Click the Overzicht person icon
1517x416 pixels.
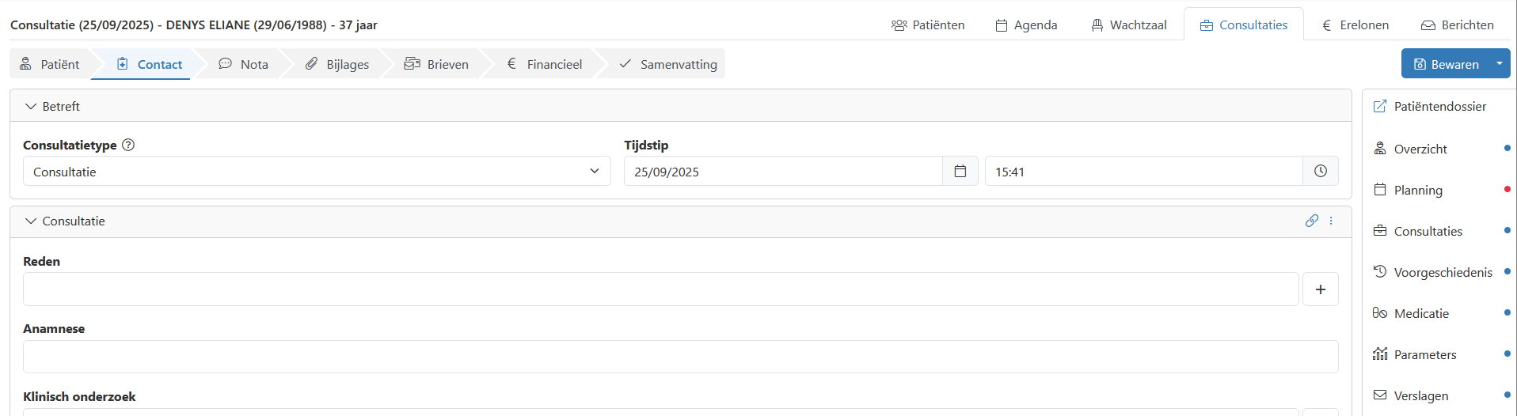point(1380,149)
